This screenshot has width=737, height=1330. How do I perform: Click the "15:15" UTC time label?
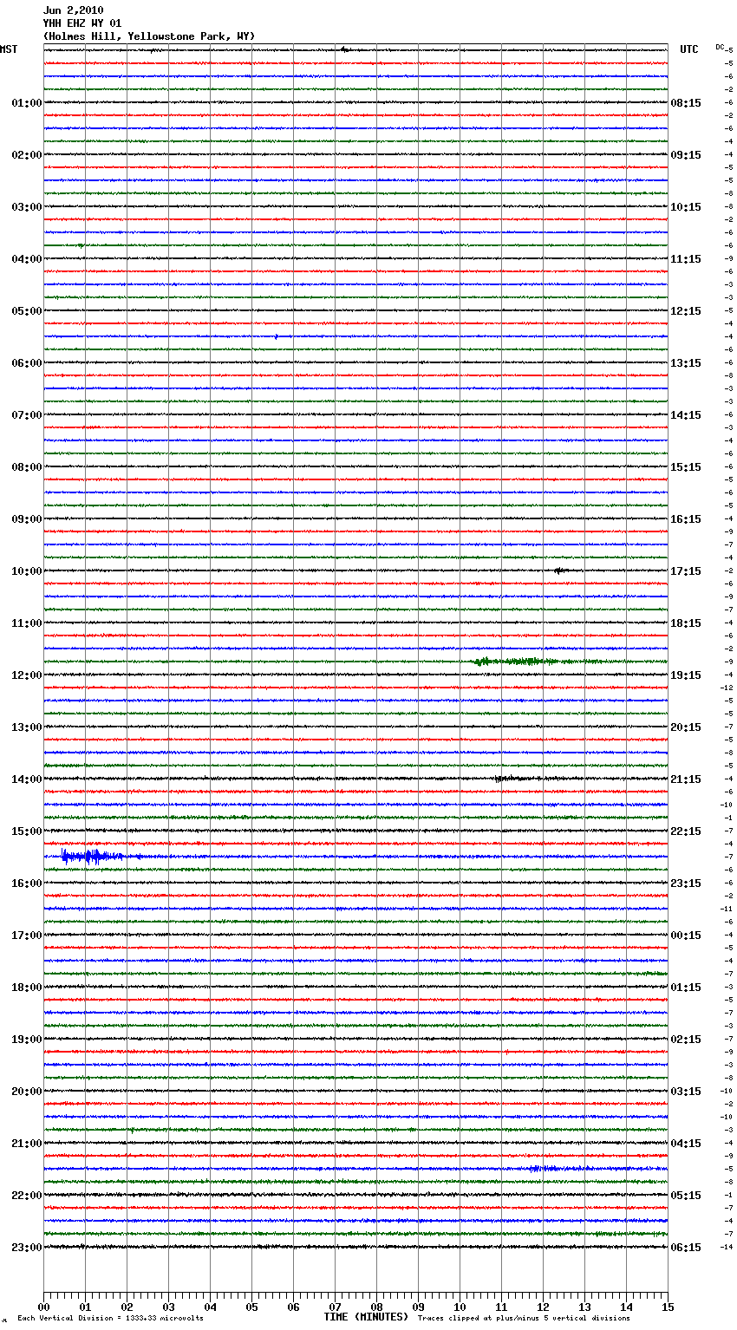(x=686, y=467)
